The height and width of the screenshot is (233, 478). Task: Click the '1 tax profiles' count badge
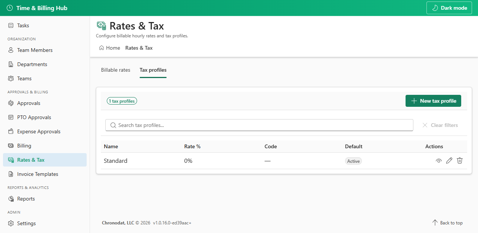(122, 101)
